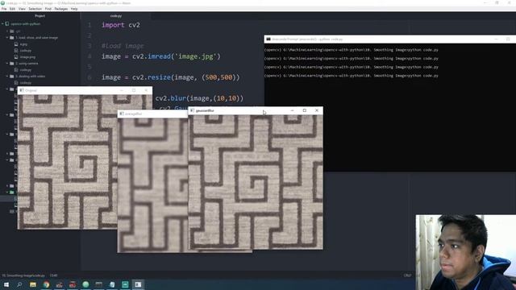Screen dimensions: 516x290
Task: Click the Original window title icon
Action: [x=22, y=90]
